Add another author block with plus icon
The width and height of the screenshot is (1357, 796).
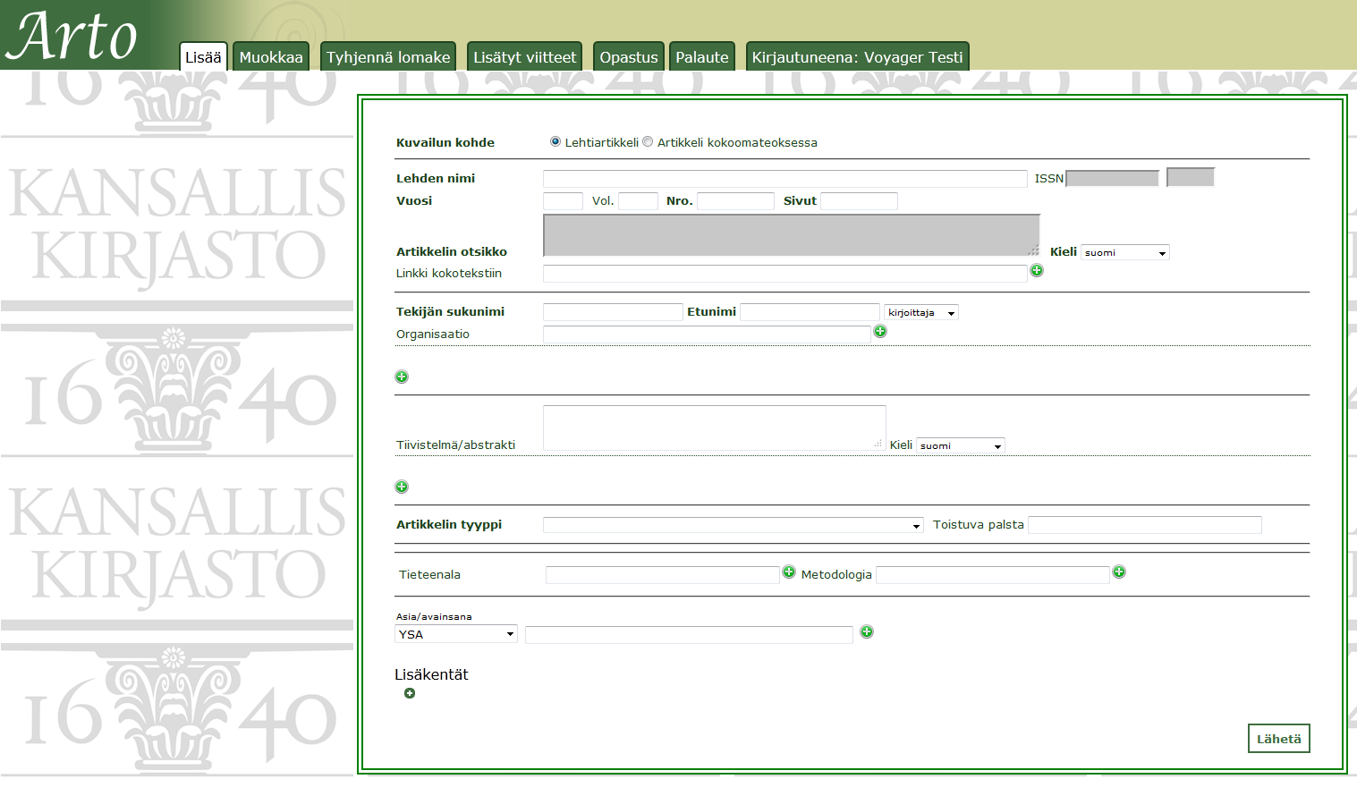pos(402,377)
